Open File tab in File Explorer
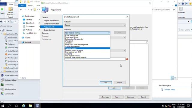192x108 pixels. pos(22,5)
